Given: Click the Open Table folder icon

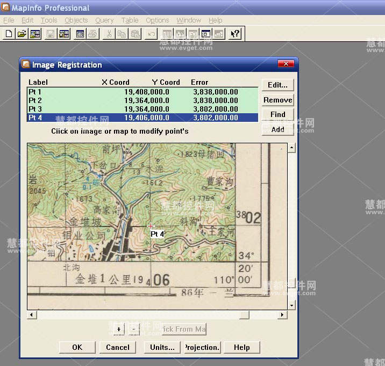Looking at the screenshot, I should pyautogui.click(x=22, y=34).
